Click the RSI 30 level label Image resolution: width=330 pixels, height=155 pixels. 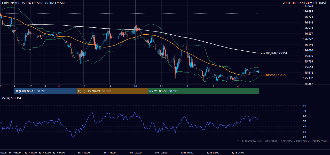pos(304,131)
